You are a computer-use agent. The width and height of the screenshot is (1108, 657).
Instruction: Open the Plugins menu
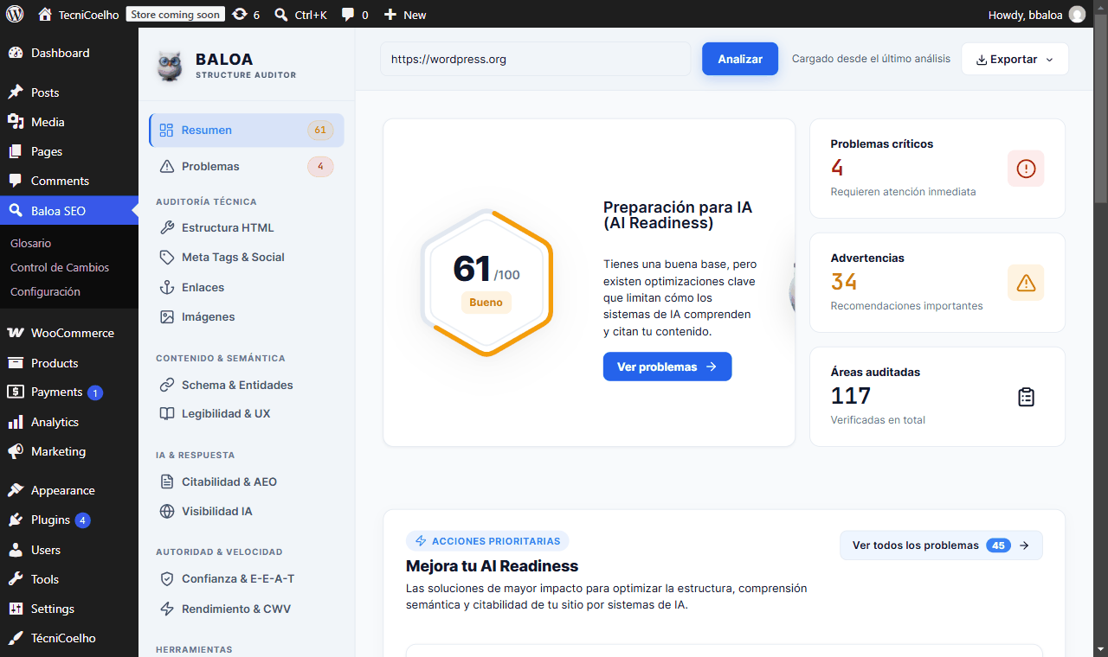click(69, 520)
